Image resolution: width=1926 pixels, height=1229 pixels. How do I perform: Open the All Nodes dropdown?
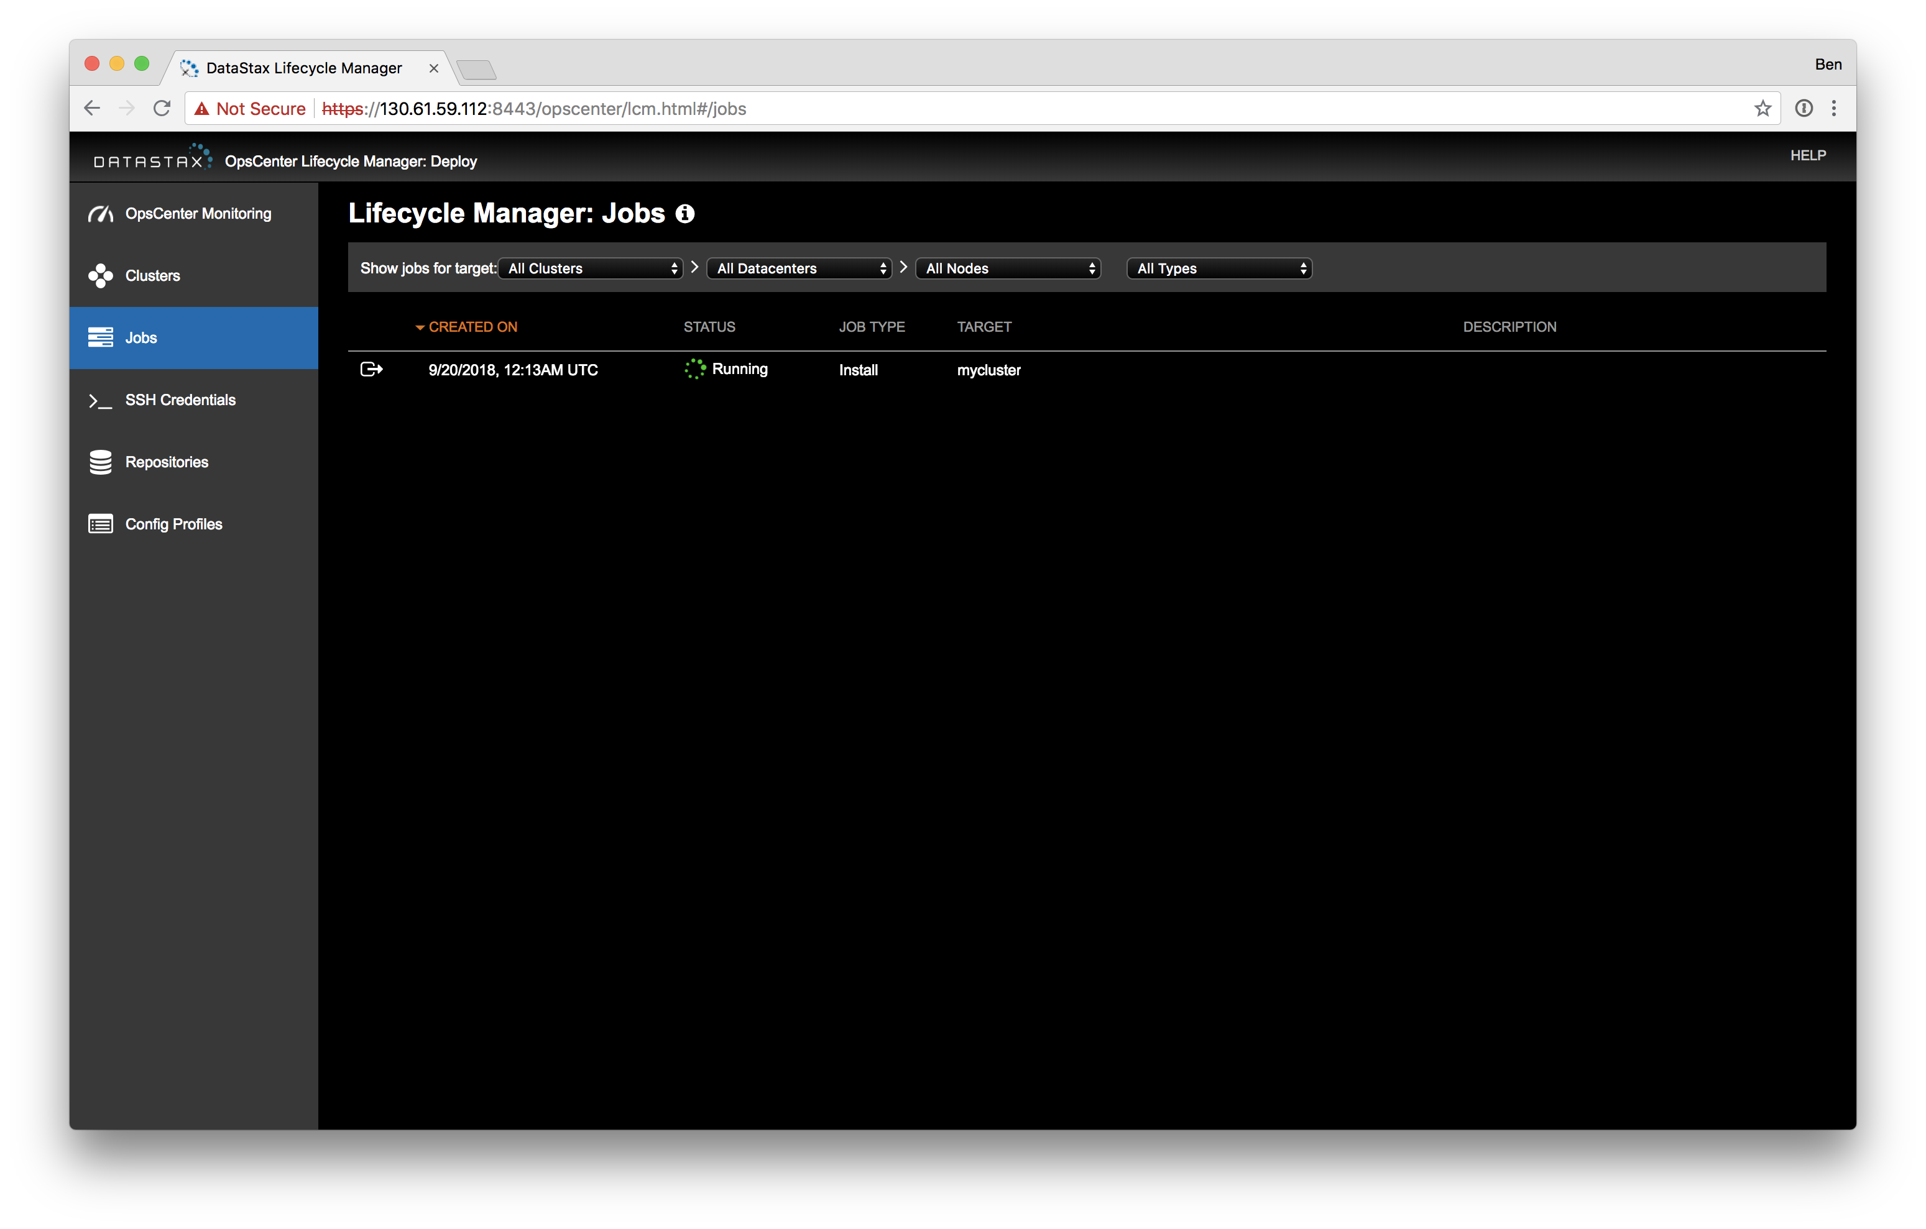point(1008,268)
